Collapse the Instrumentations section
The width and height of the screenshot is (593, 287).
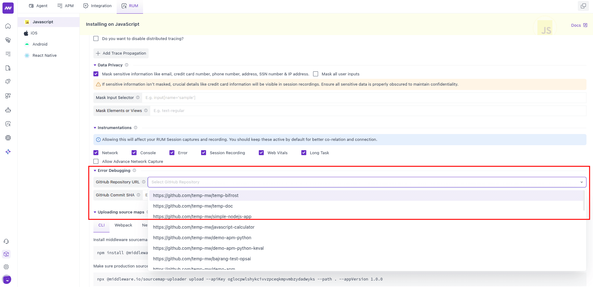coord(95,128)
